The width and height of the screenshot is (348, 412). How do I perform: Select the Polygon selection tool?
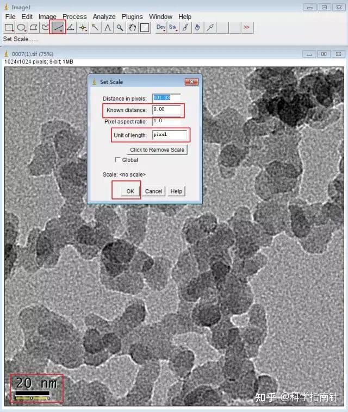point(33,27)
